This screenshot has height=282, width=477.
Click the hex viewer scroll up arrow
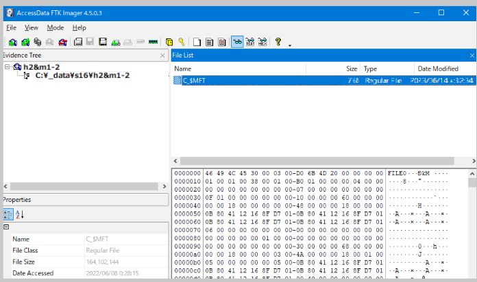click(472, 174)
